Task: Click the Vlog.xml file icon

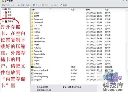Action: [x=32, y=80]
